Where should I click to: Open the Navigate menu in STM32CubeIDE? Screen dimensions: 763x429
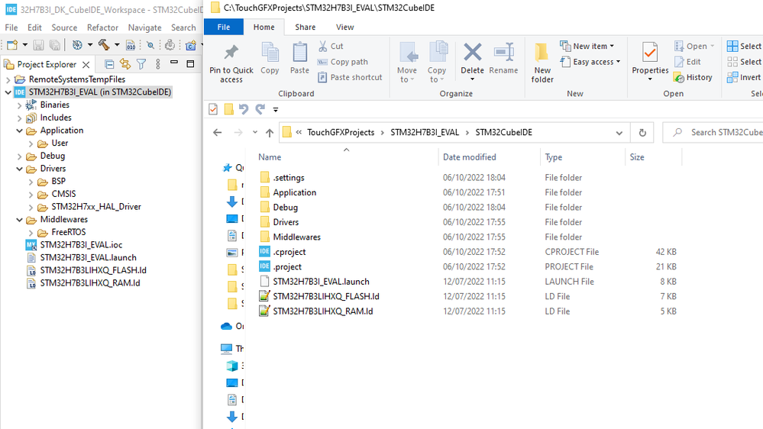tap(144, 27)
